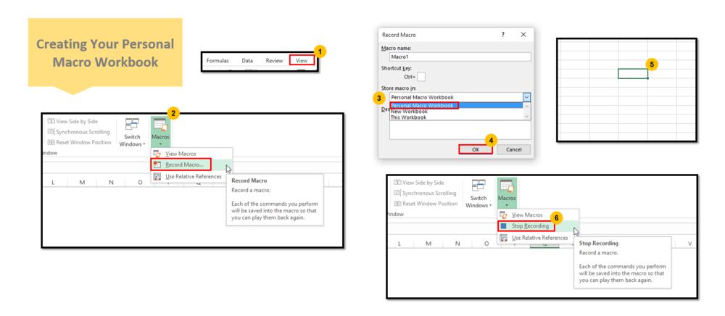Choose This Workbook in the store list
This screenshot has width=725, height=316.
(410, 117)
